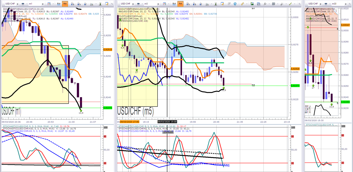Click the link charts icon in m1 toolbar
The height and width of the screenshot is (172, 353).
(x=23, y=4)
